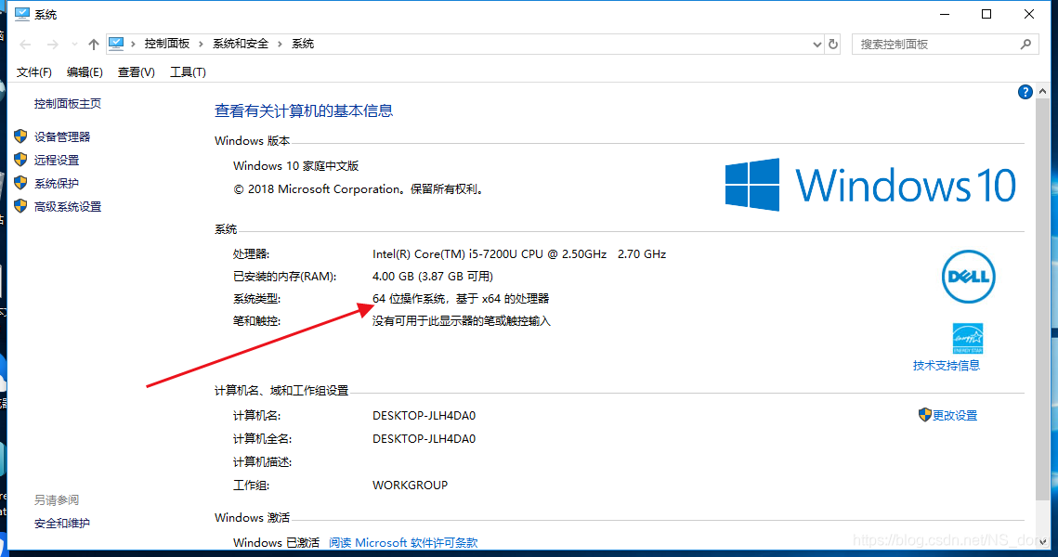
Task: Click 系统 breadcrumb in address bar
Action: [x=302, y=44]
